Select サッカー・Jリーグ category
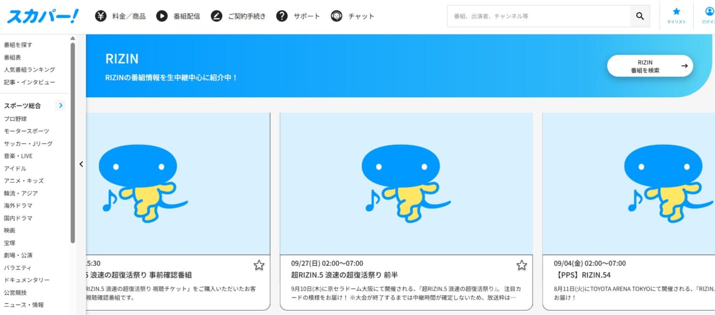This screenshot has height=315, width=715. 28,144
